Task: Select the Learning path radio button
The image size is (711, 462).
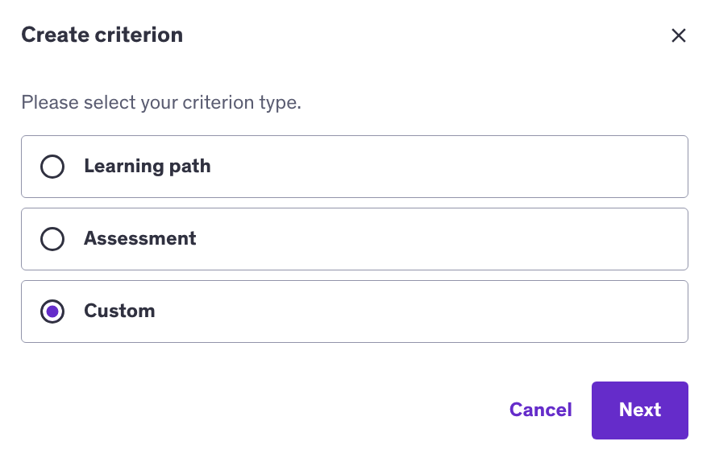Action: tap(52, 167)
